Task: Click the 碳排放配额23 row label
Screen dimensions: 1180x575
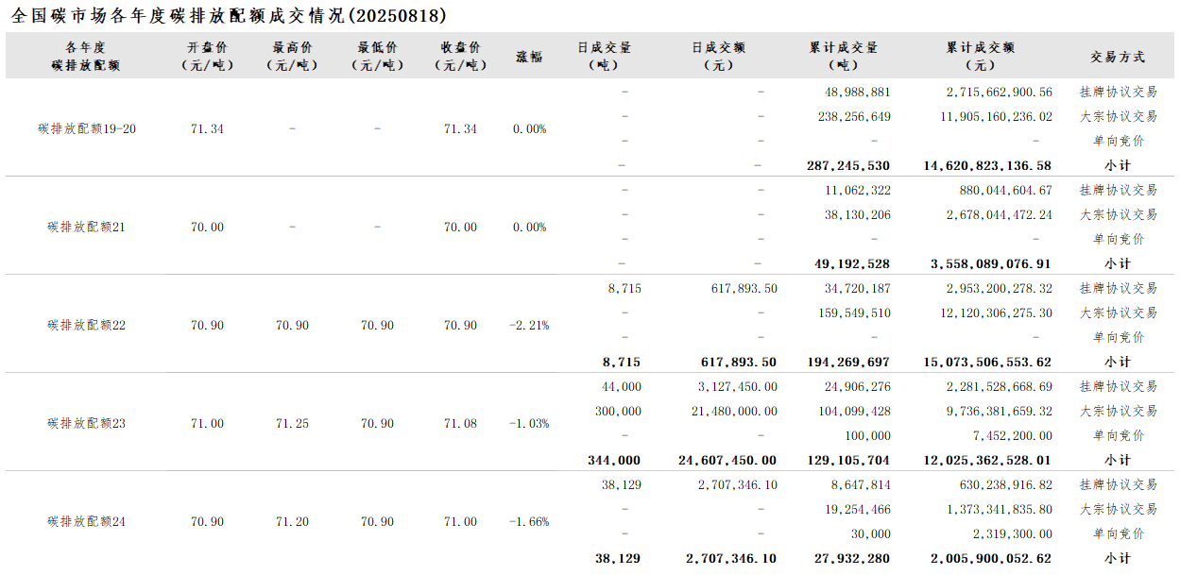Action: tap(87, 424)
